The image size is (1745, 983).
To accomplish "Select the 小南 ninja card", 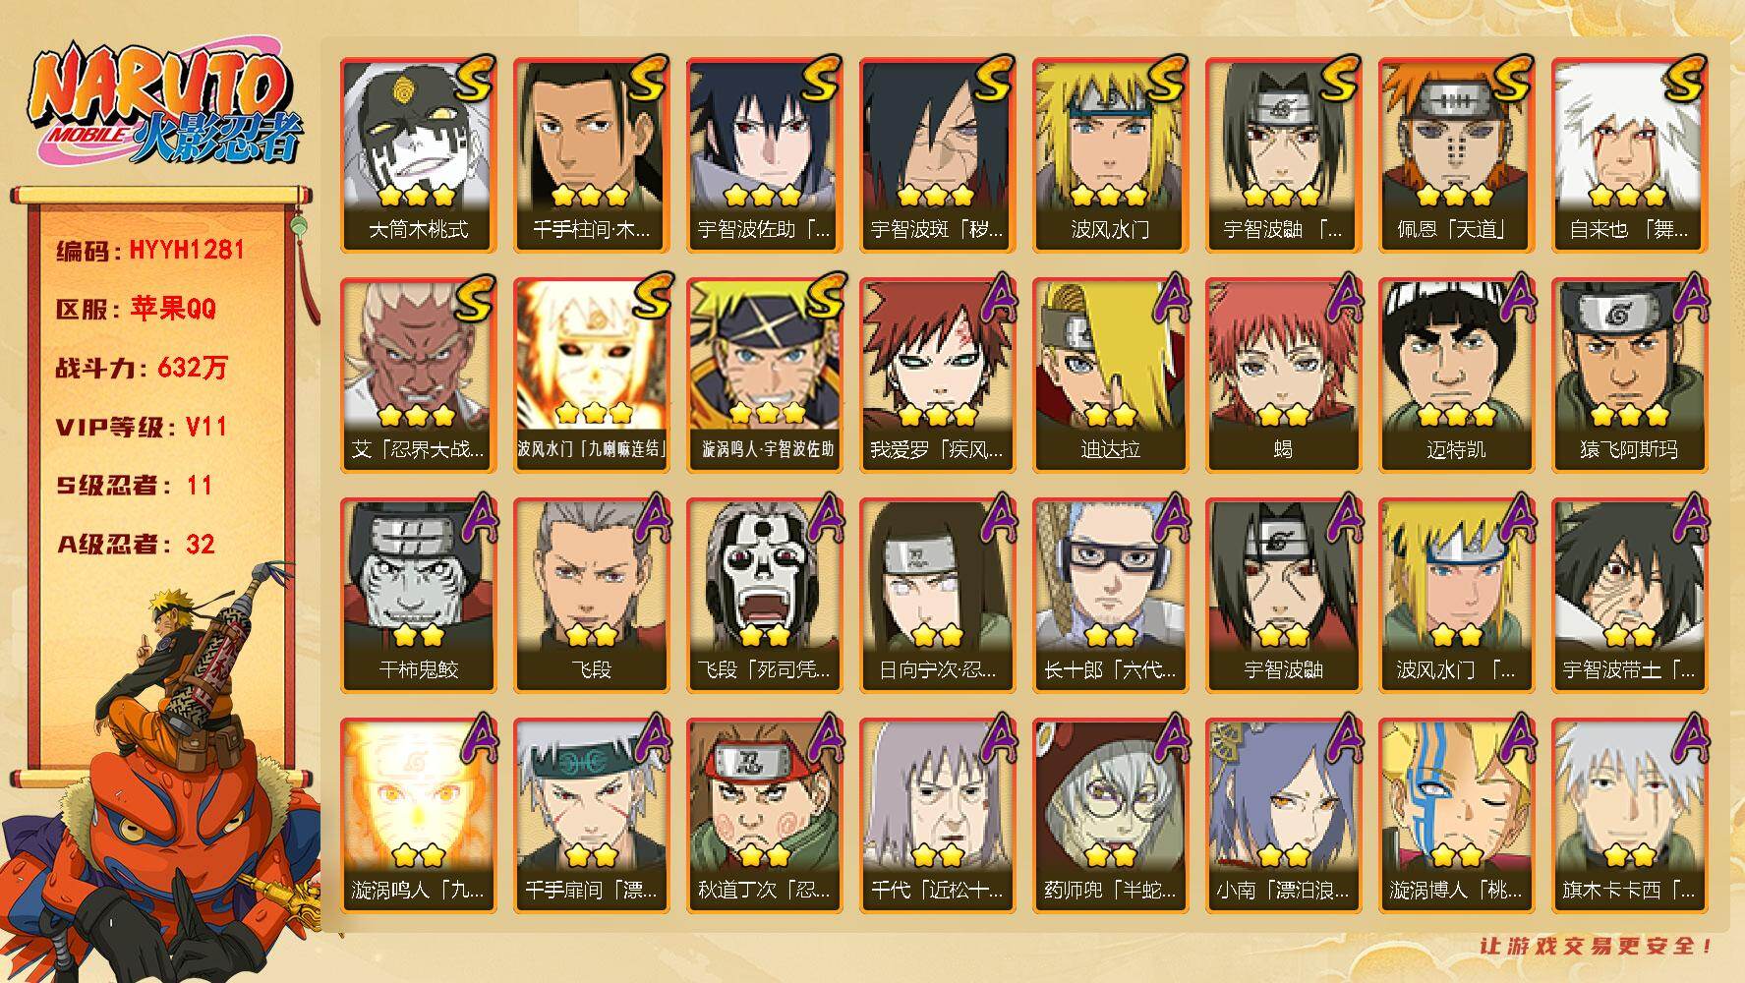I will tap(1283, 816).
